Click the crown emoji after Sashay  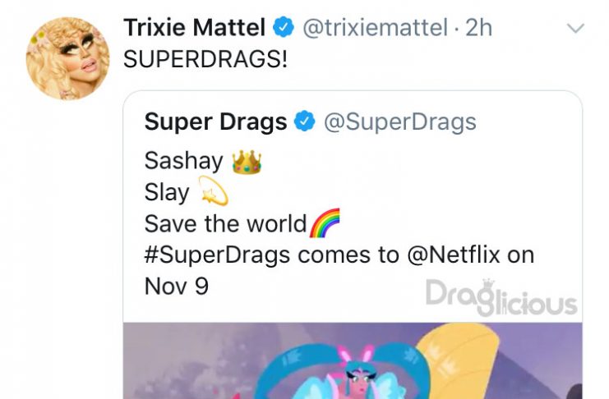click(247, 162)
